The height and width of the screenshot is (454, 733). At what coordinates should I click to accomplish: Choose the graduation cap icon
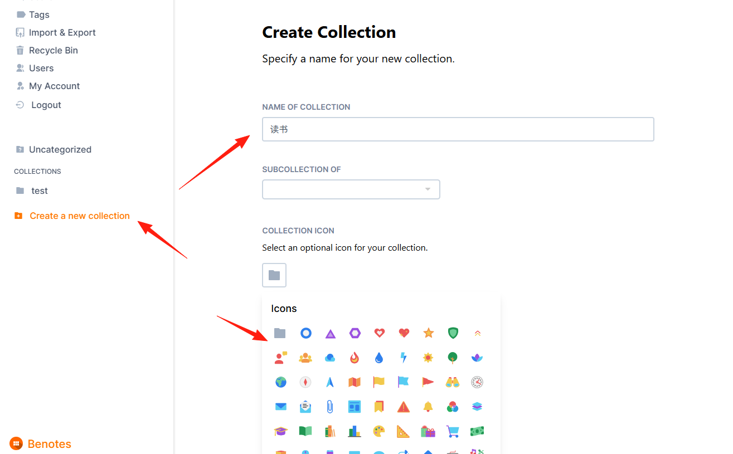click(280, 431)
